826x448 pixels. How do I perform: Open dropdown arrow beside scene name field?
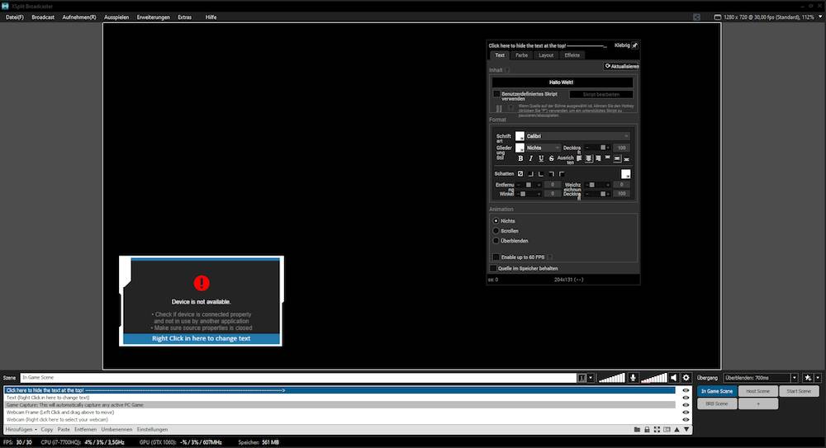pyautogui.click(x=591, y=377)
